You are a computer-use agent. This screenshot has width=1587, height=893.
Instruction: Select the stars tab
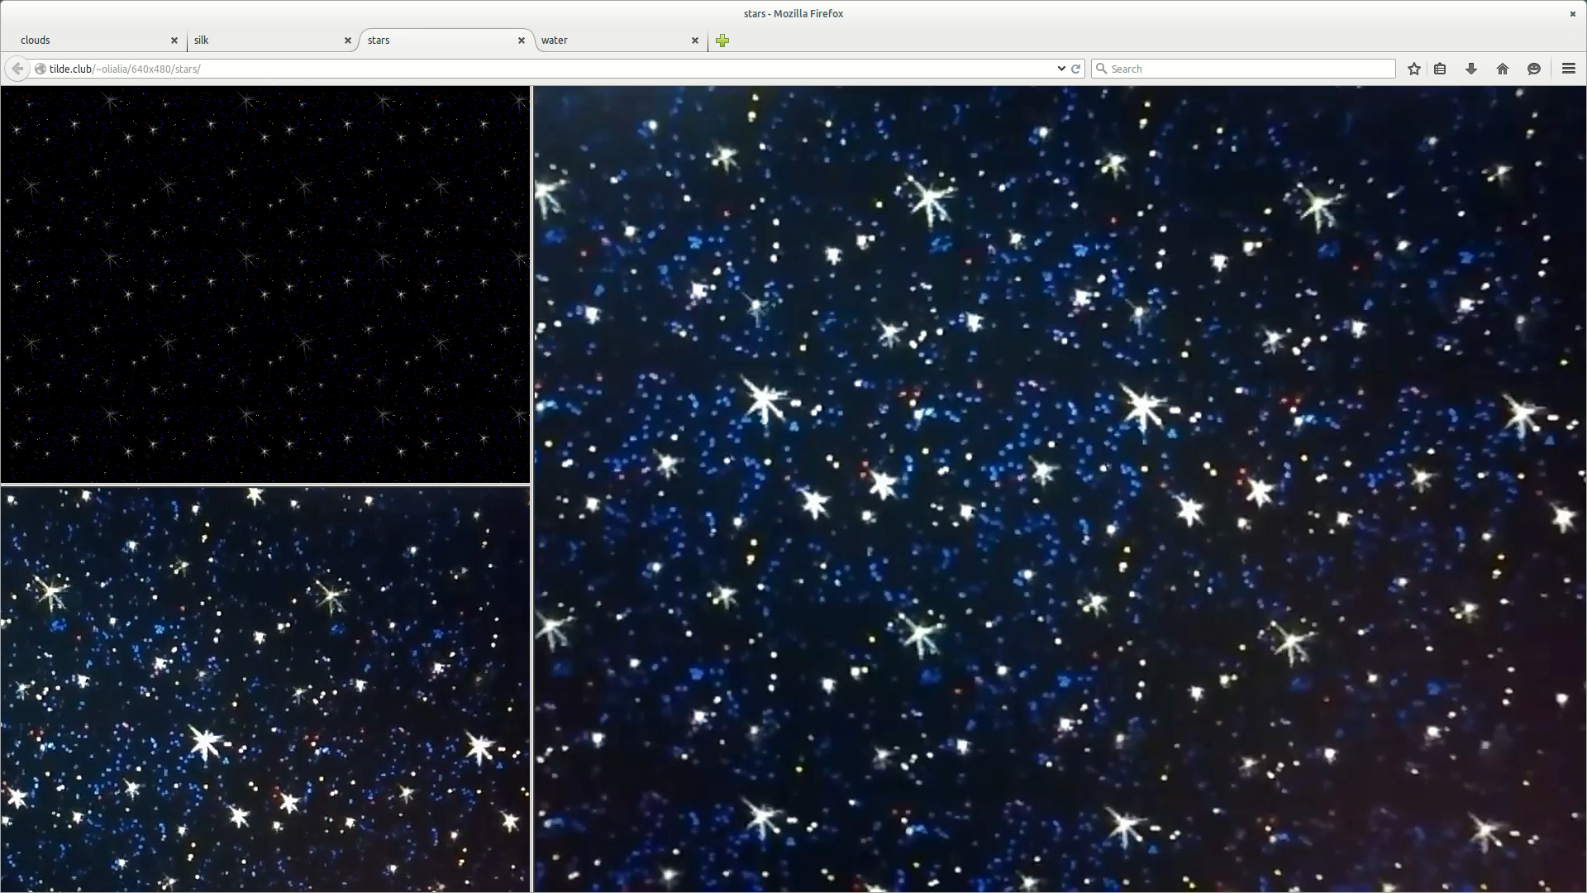pos(446,40)
